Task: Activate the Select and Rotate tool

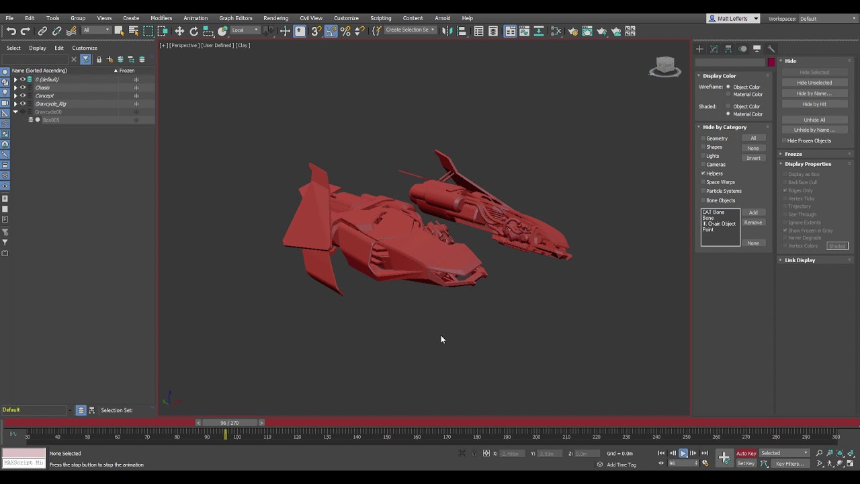Action: tap(194, 31)
